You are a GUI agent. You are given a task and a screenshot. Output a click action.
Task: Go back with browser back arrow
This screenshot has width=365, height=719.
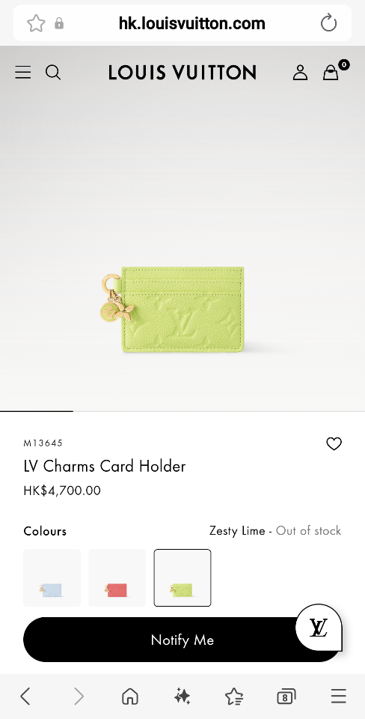25,697
